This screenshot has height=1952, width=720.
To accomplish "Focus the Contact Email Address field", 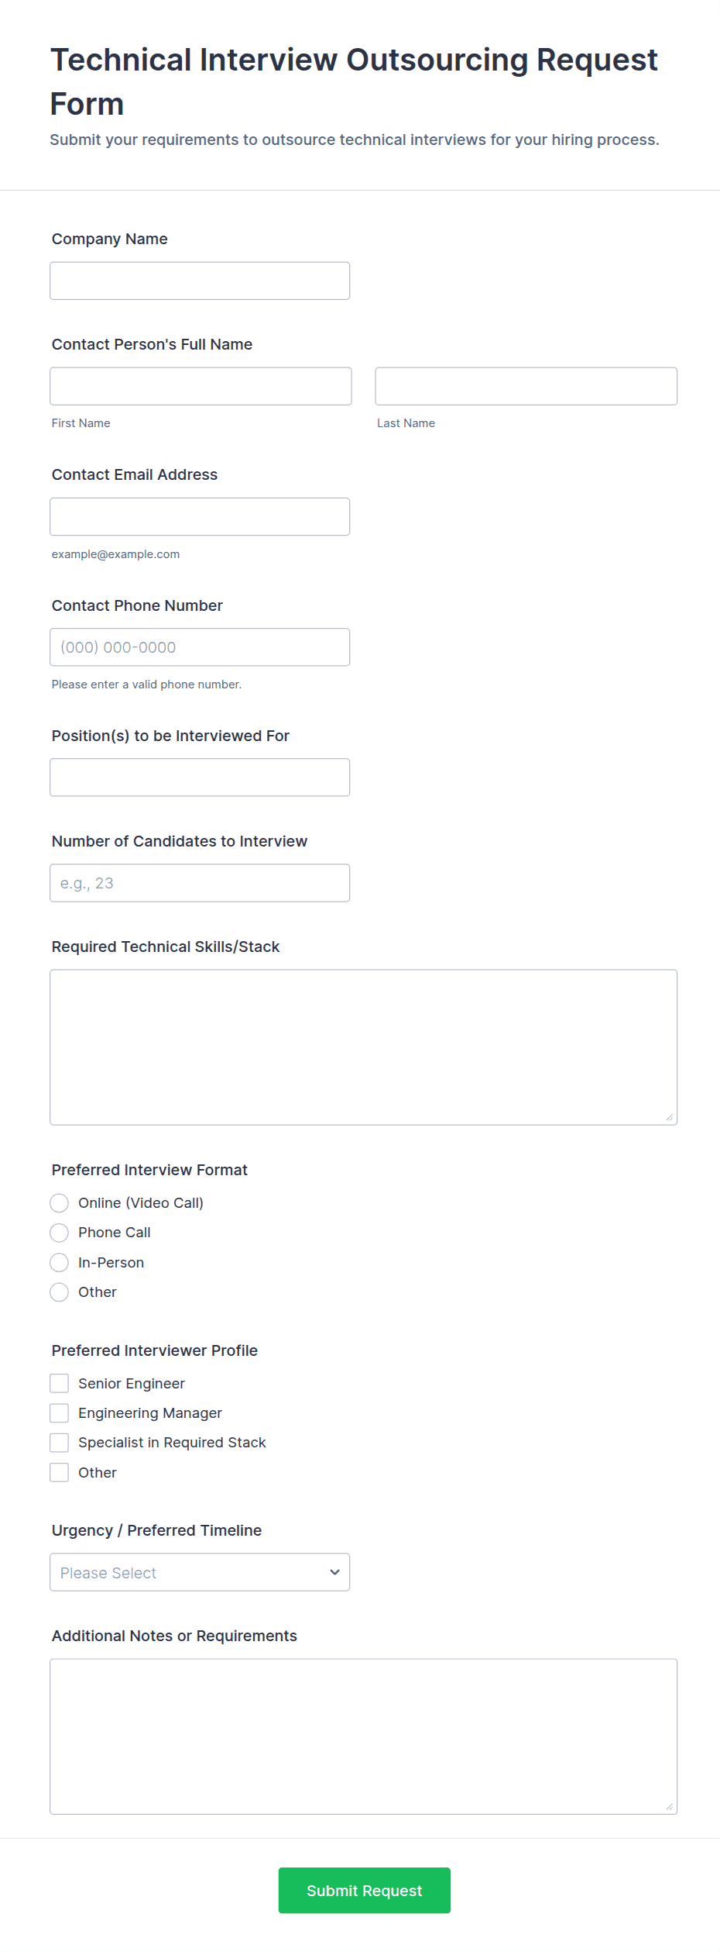I will 200,516.
